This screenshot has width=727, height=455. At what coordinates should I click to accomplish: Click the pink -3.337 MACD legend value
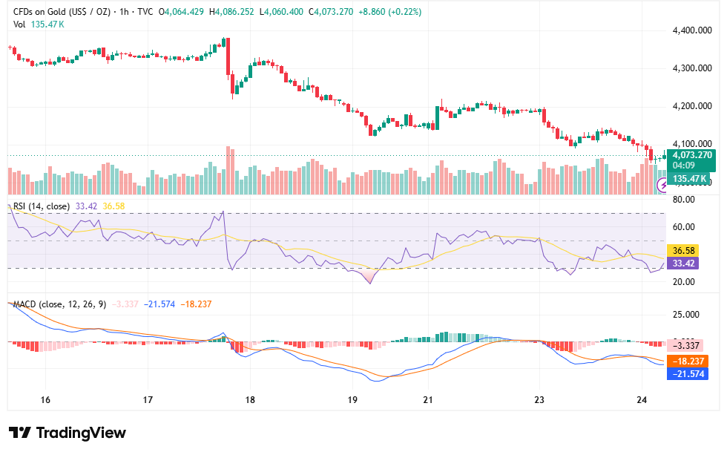(x=125, y=304)
